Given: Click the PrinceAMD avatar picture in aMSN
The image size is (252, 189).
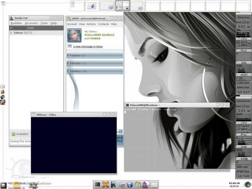Looking at the screenshot, I should point(74,35).
